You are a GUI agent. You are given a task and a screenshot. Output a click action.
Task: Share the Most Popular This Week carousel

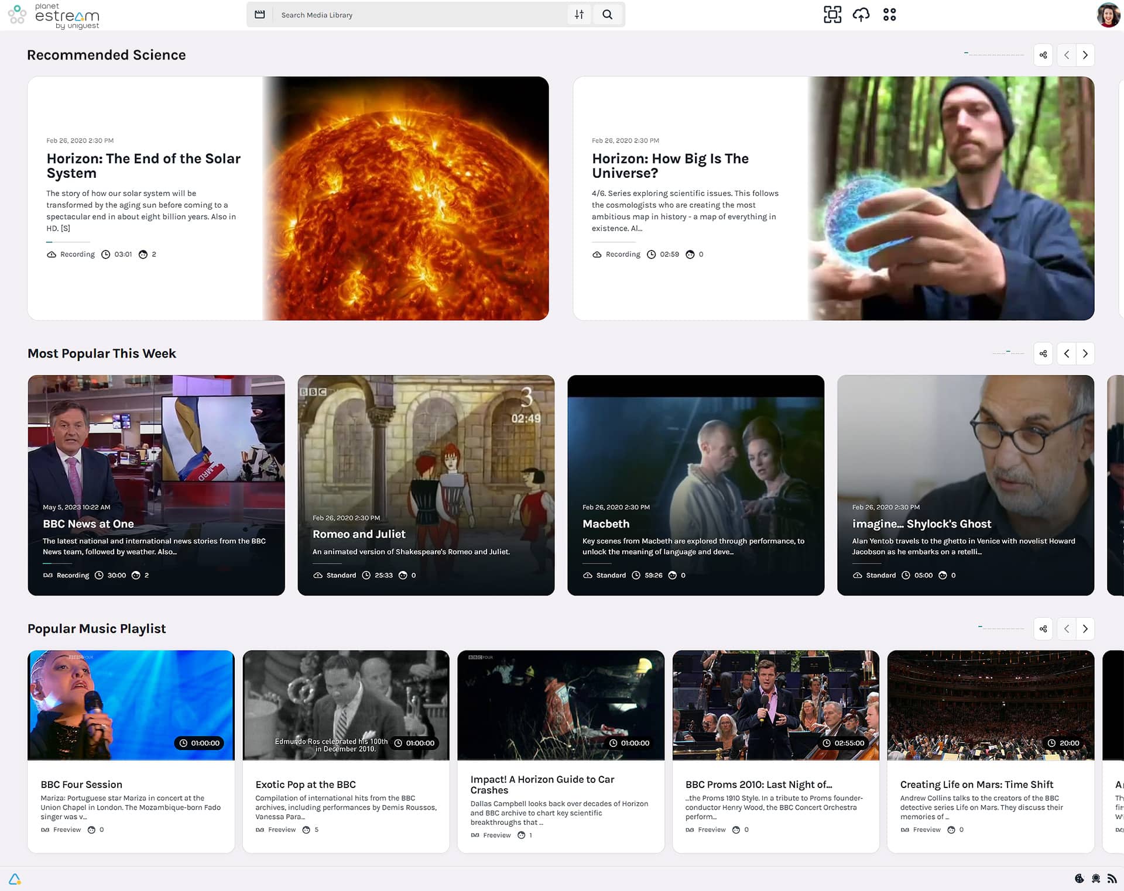point(1043,353)
